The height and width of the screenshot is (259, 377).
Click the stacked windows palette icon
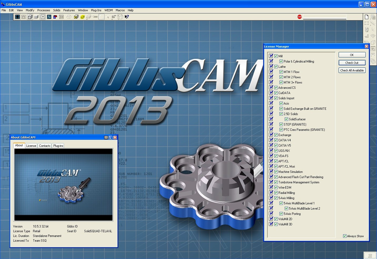(373, 17)
